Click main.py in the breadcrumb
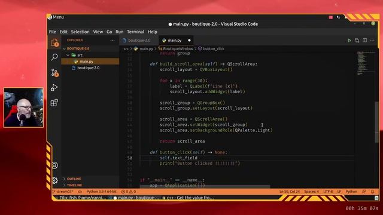Viewport: 383px width, 215px height. click(146, 49)
